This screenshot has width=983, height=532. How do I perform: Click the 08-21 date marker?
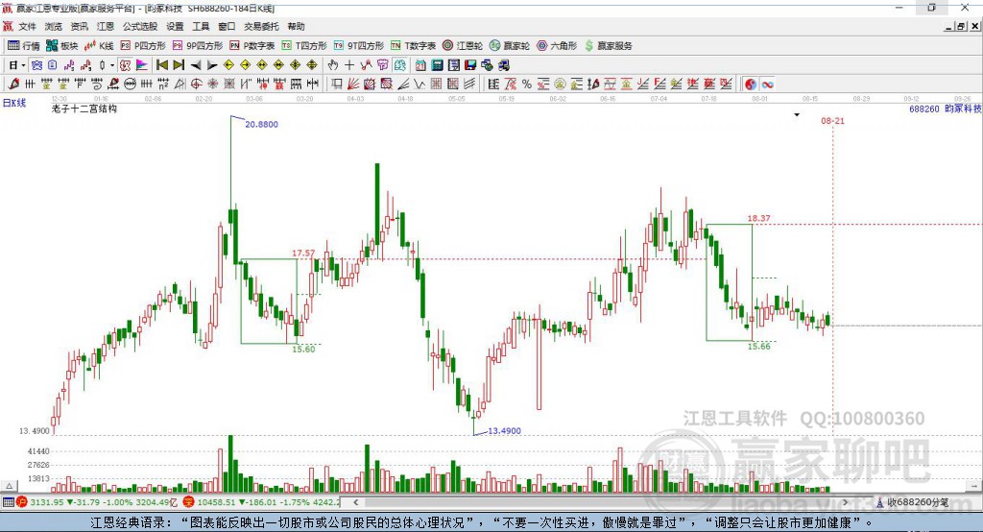pyautogui.click(x=832, y=120)
